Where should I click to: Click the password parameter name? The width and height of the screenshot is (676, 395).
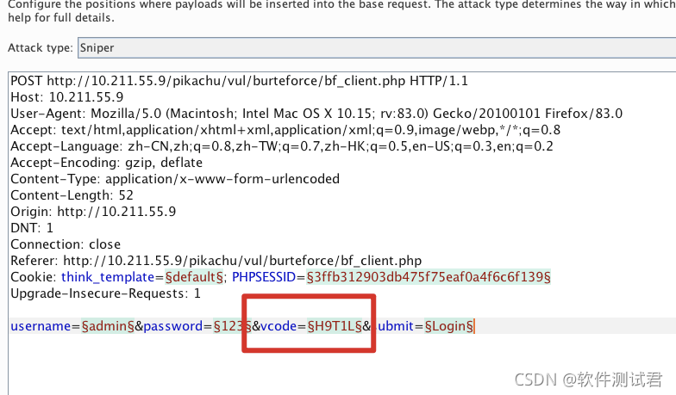click(x=172, y=326)
